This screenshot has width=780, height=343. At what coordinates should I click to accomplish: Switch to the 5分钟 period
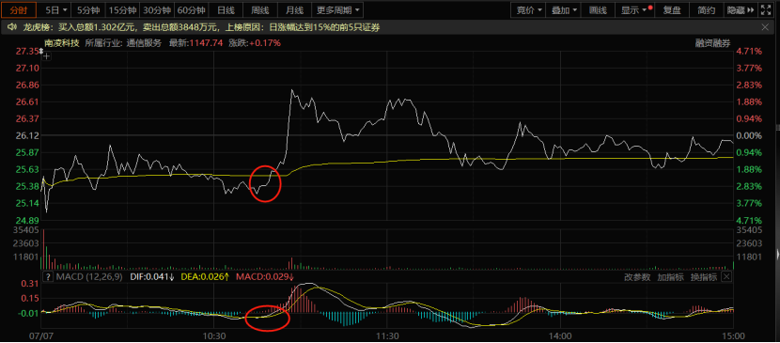87,9
